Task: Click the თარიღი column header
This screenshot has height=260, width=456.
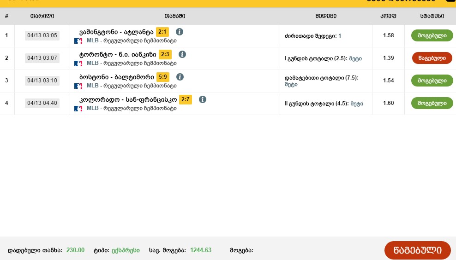Action: pos(42,16)
